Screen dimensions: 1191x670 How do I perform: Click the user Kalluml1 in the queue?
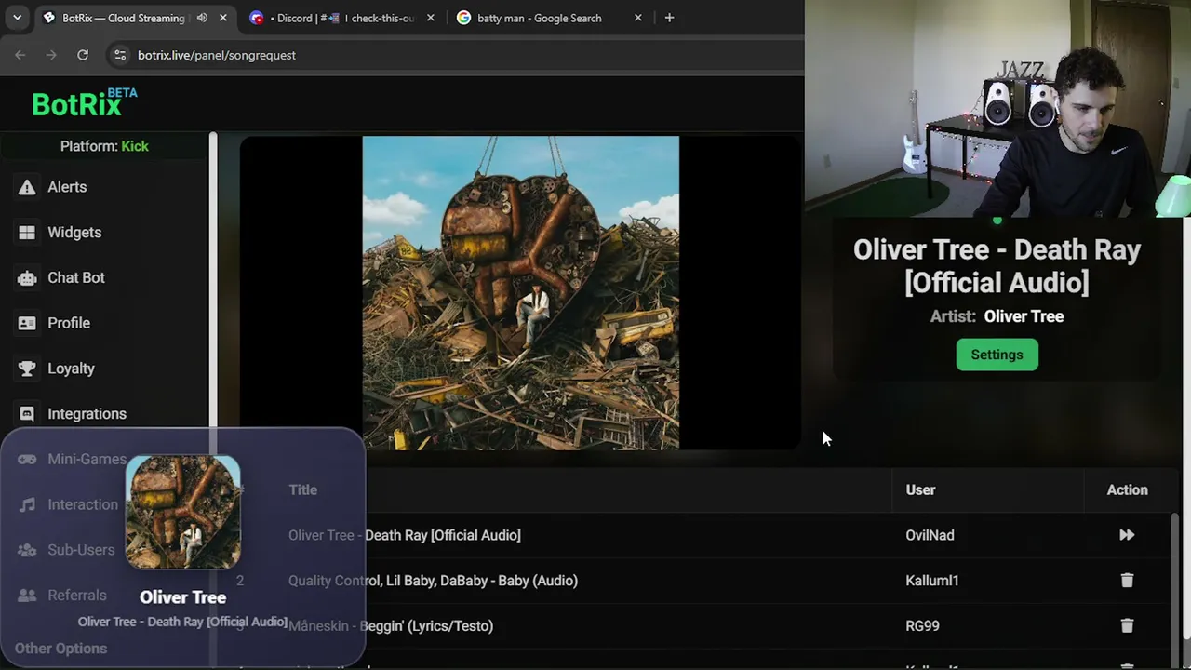click(931, 581)
